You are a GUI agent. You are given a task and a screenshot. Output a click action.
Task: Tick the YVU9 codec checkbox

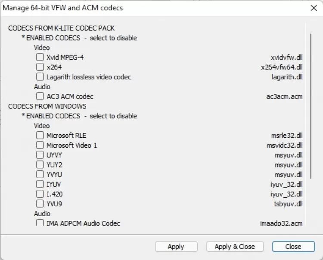[40, 204]
